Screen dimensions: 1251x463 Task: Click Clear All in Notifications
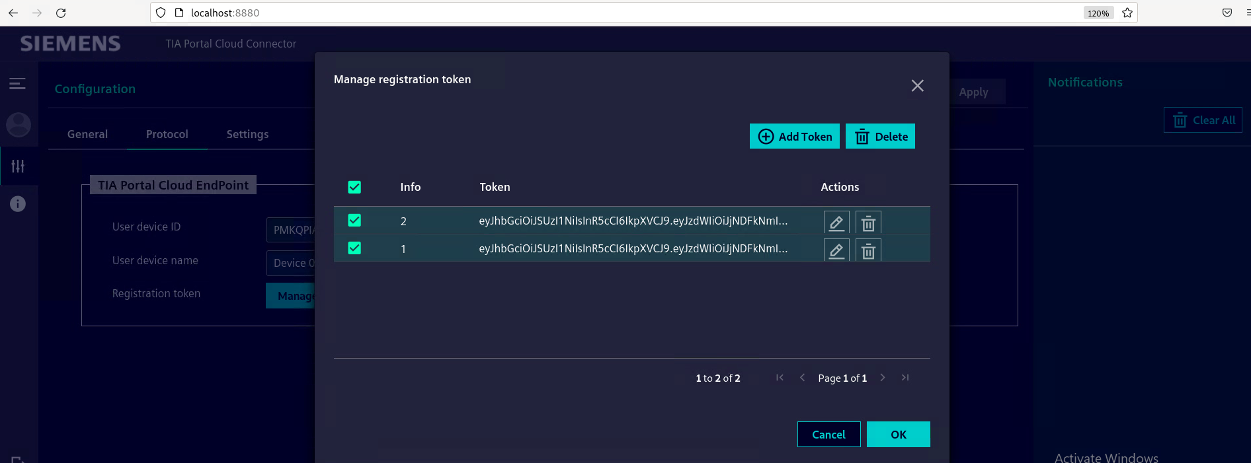click(1203, 120)
